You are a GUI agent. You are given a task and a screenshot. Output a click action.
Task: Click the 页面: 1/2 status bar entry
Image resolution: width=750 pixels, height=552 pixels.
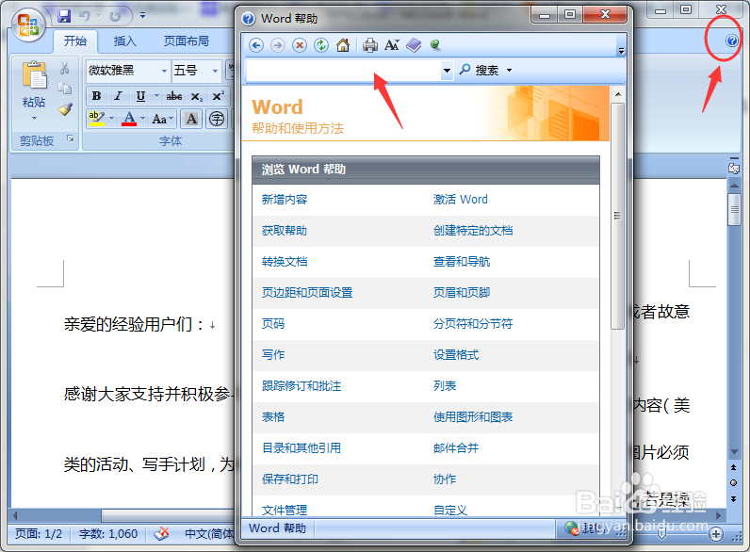(x=39, y=534)
